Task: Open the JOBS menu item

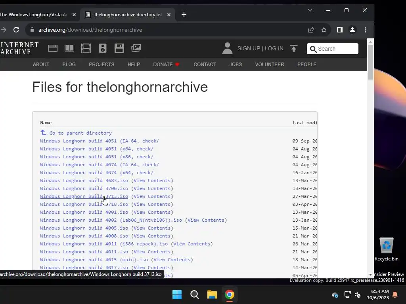Action: 236,65
